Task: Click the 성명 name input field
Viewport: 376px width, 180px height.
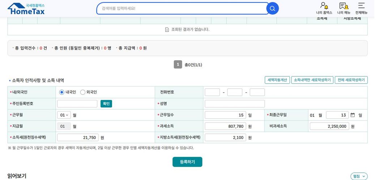Action: (x=234, y=104)
